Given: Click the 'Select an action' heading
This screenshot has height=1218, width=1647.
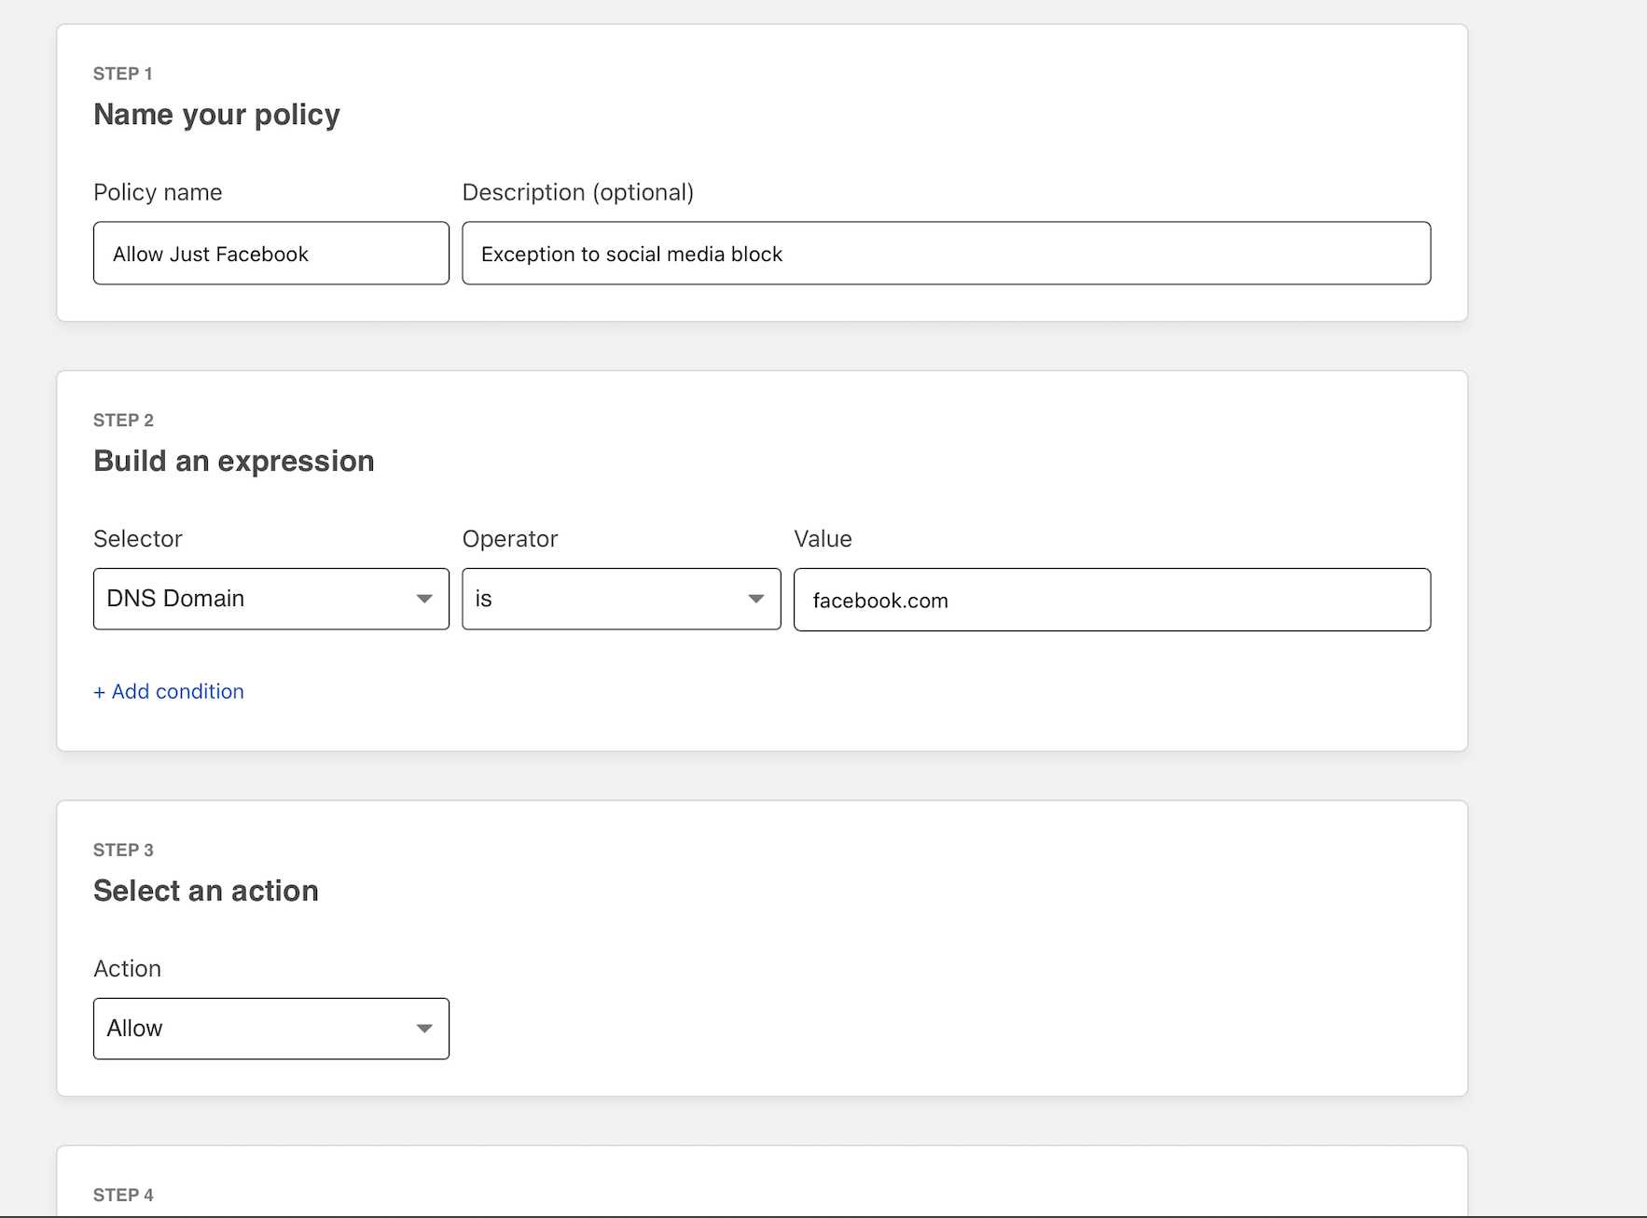Looking at the screenshot, I should pyautogui.click(x=205, y=891).
